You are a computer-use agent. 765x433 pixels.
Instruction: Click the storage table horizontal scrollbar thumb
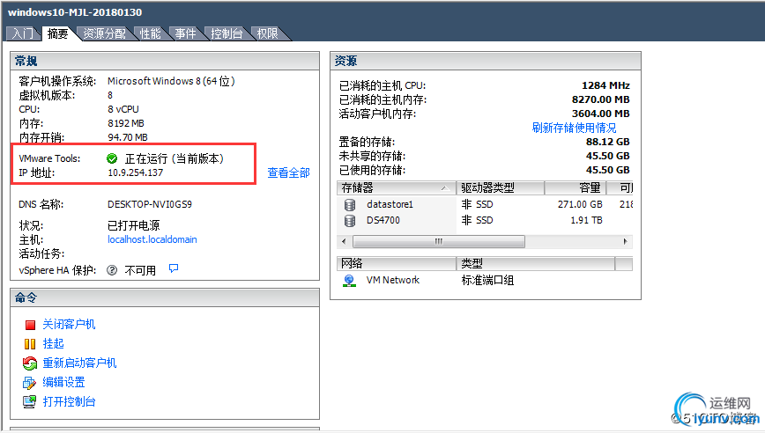click(439, 242)
